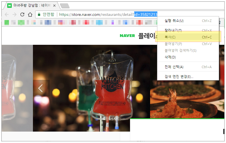The image size is (226, 143).
Task: Open the Witch's Kitchen drink photo
Action: 92,88
